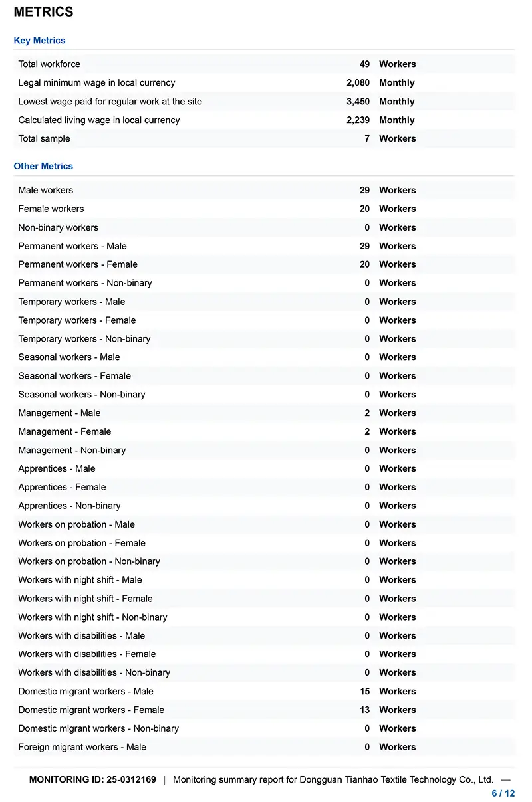532x802 pixels.
Task: Click Workers with night shift - Male
Action: (80, 580)
